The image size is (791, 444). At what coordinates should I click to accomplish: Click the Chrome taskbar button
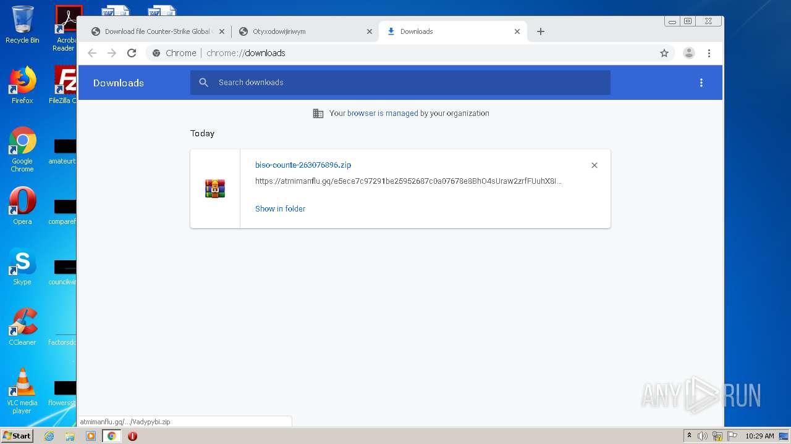click(x=111, y=436)
